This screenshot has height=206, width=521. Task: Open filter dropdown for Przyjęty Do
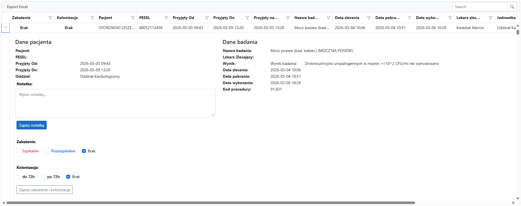pyautogui.click(x=247, y=18)
